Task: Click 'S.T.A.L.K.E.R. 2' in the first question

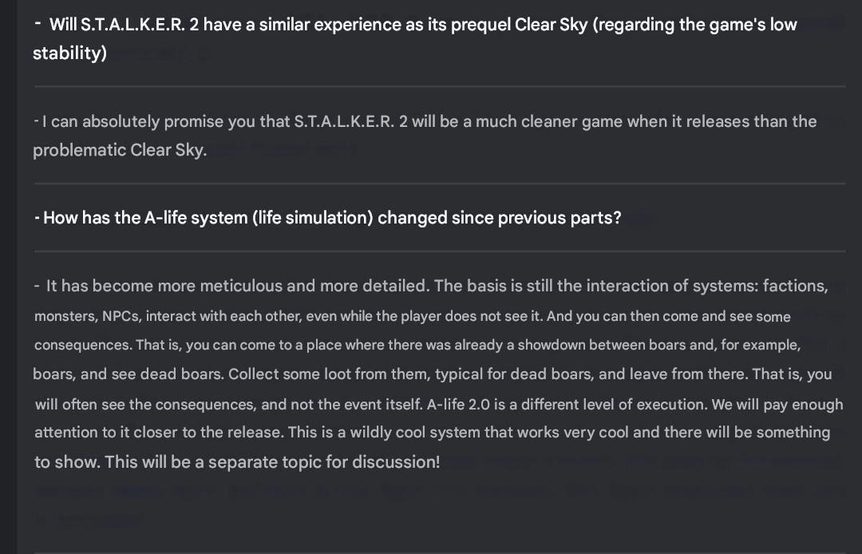Action: (x=140, y=25)
